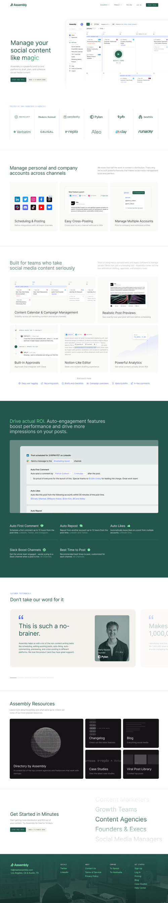The image size is (168, 903).
Task: Click the Causal logo
Action: (x=47, y=132)
